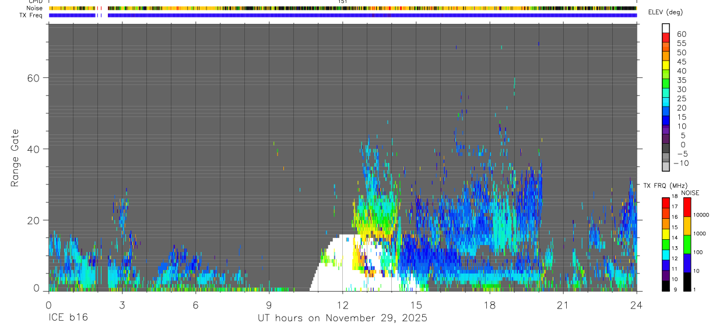This screenshot has height=330, width=716.
Task: Click the 'TX Freq' row label at top left
Action: click(31, 15)
